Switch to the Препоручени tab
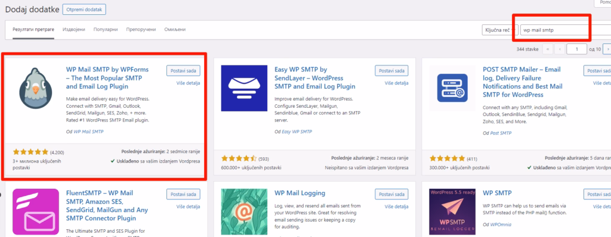 click(x=141, y=30)
